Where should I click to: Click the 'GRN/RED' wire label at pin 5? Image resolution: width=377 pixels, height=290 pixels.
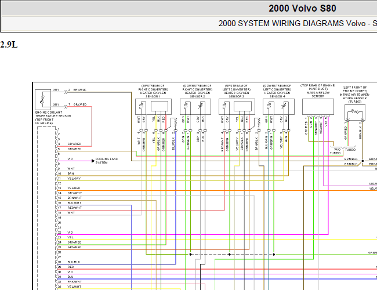pos(74,149)
